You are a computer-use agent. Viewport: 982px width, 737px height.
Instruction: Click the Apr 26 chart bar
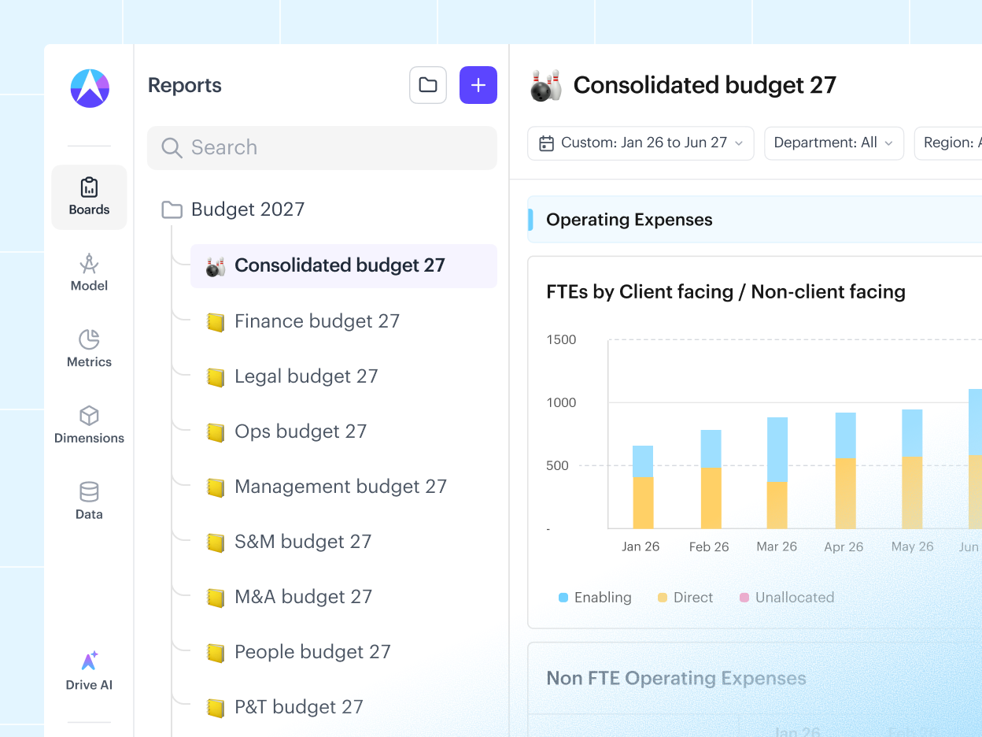(x=846, y=471)
